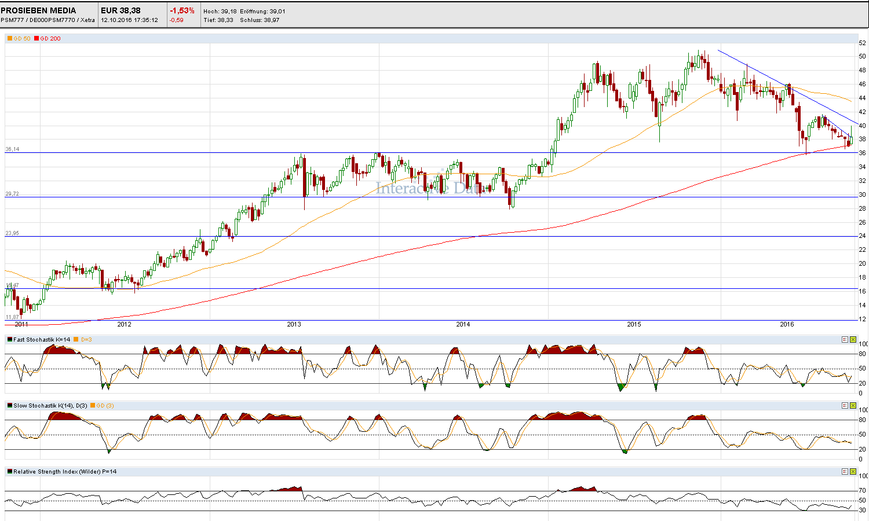The image size is (869, 521).
Task: Close the Fast Stochastik indicator panel
Action: point(853,340)
